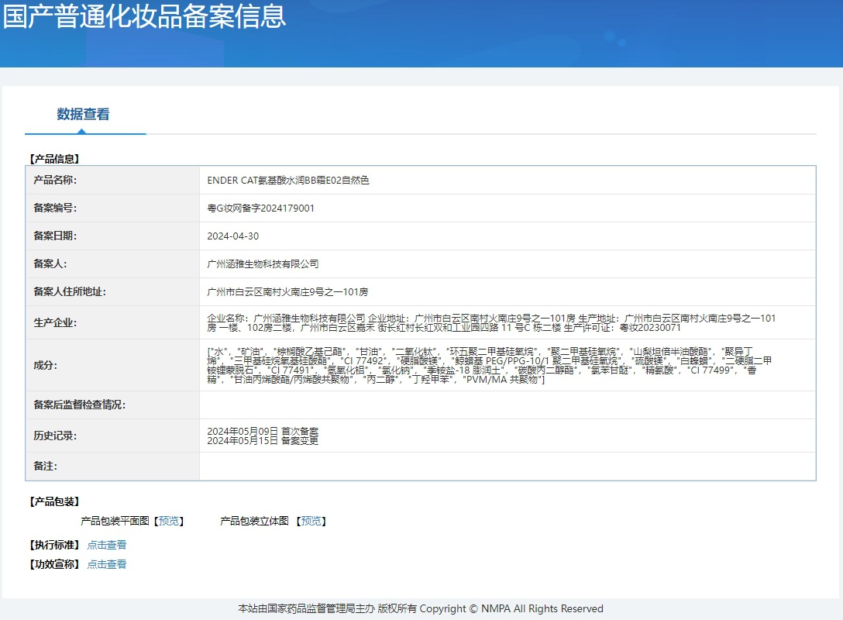Click the 备案人 row label
This screenshot has width=843, height=620.
[50, 264]
